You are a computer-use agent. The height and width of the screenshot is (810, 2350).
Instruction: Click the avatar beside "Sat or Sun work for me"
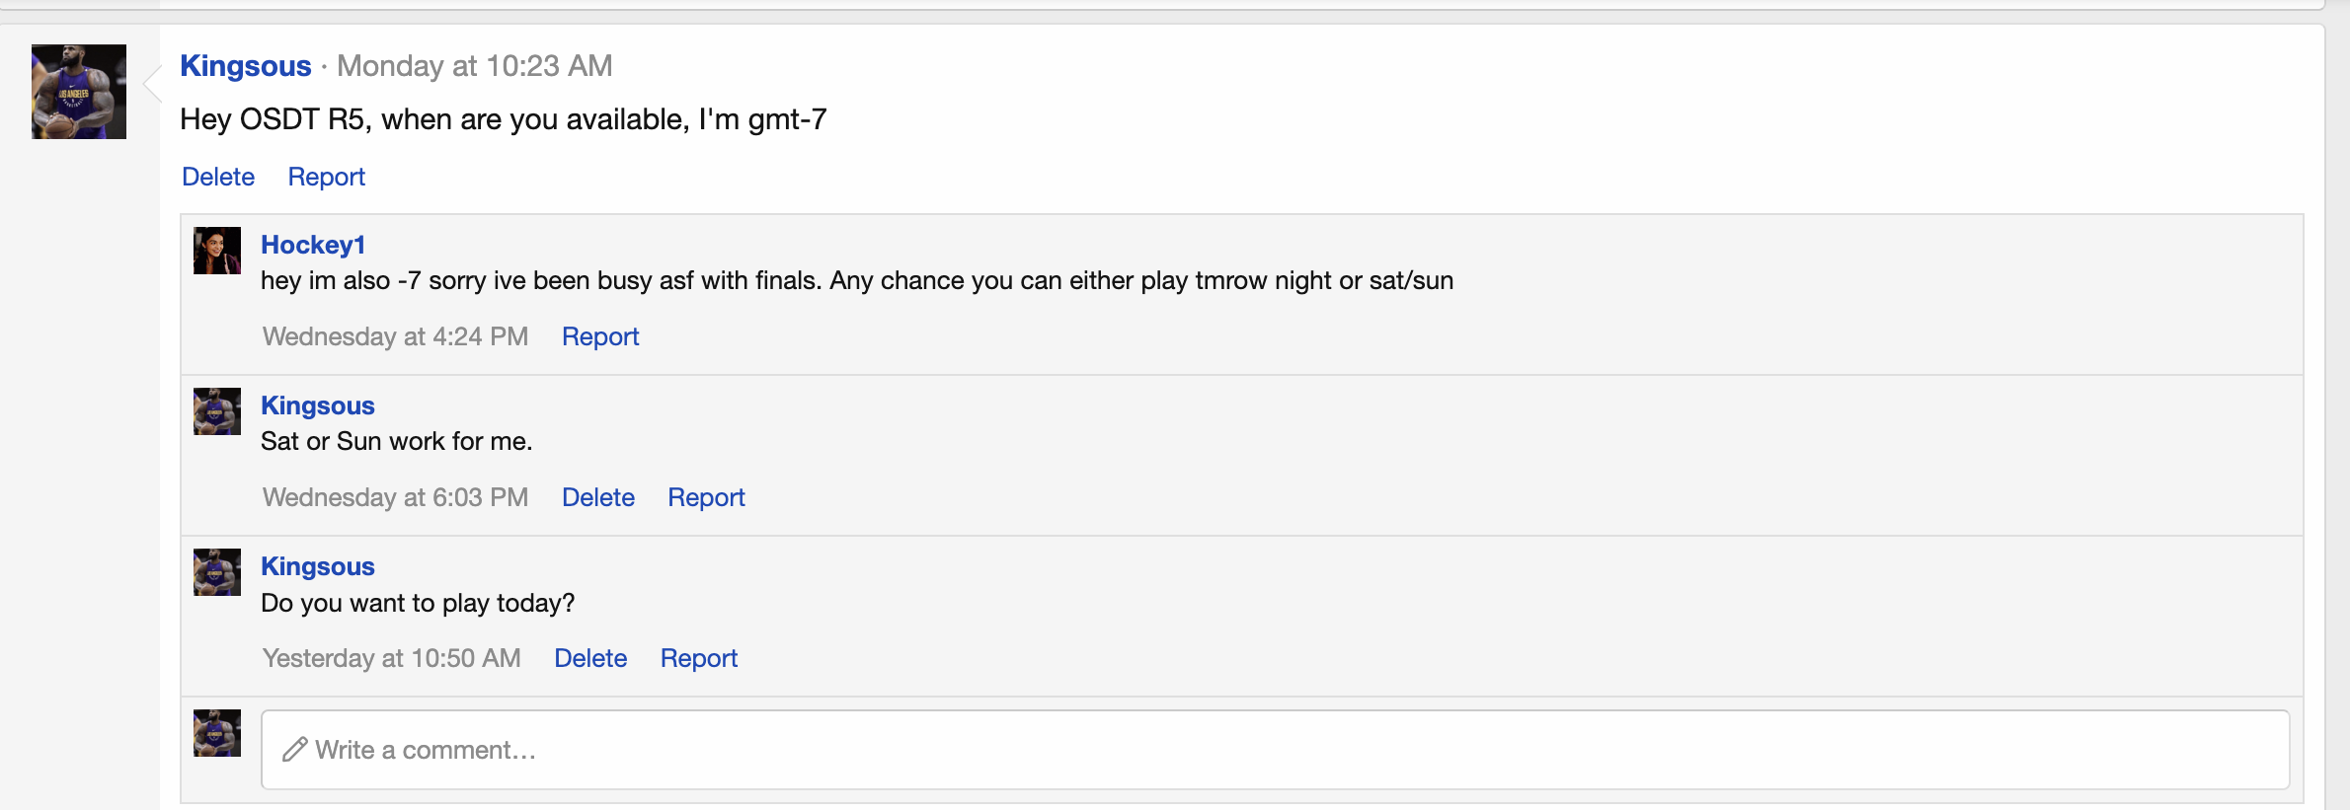[217, 411]
